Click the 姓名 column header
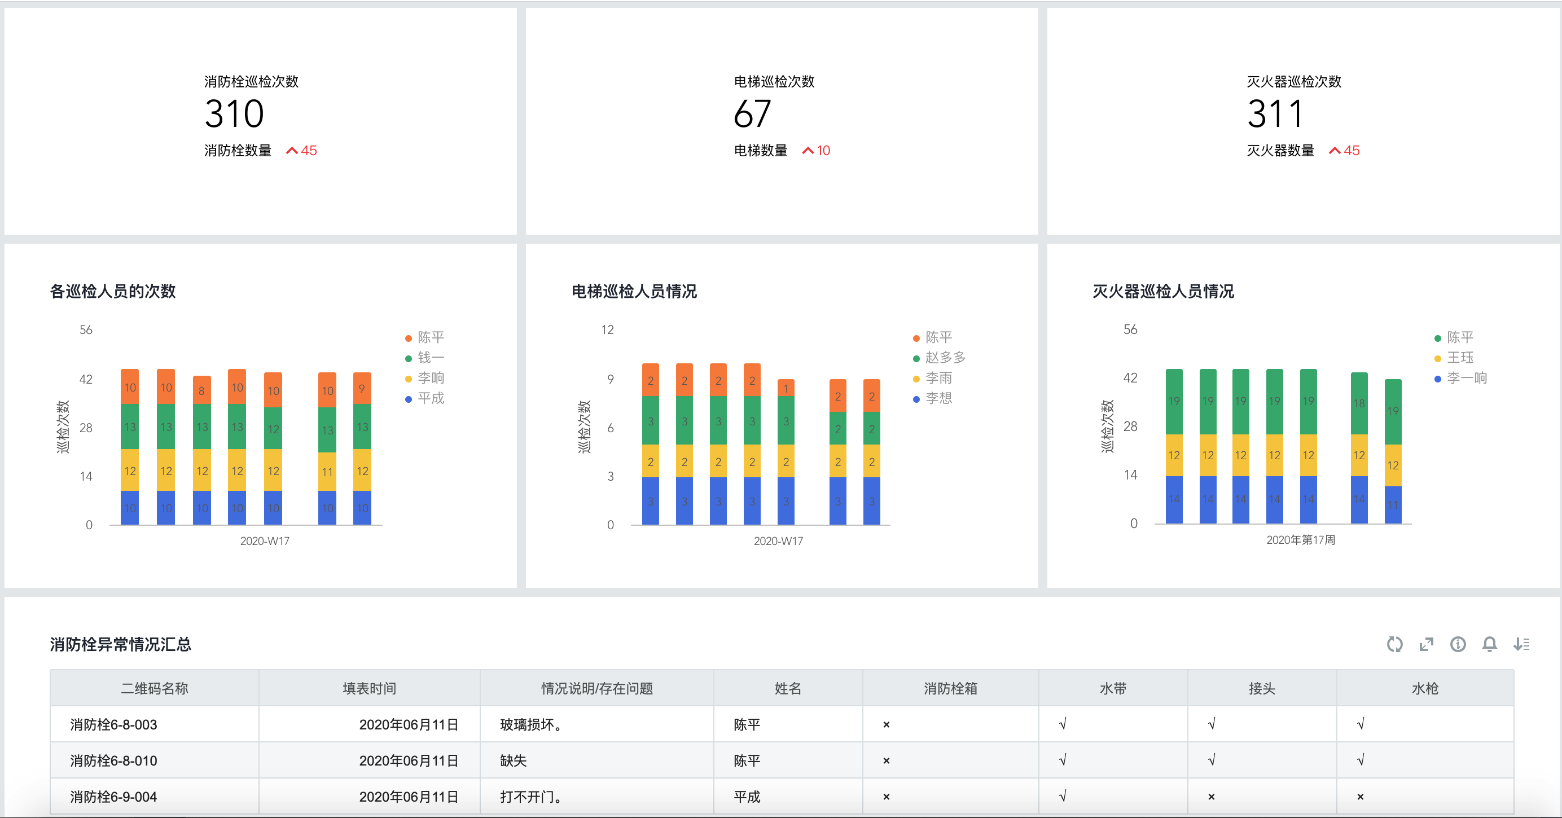Image resolution: width=1562 pixels, height=818 pixels. (x=788, y=688)
